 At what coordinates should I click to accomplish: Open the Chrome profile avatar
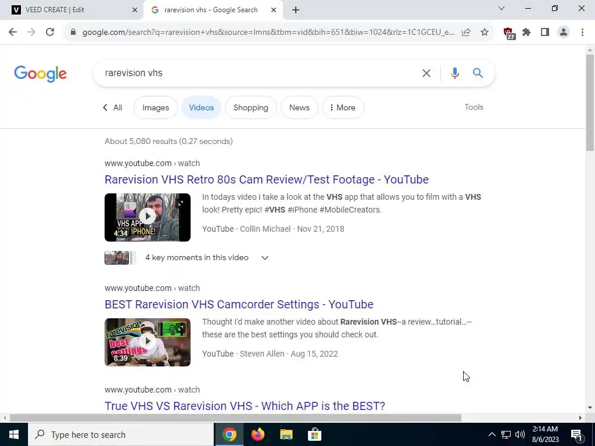point(564,33)
